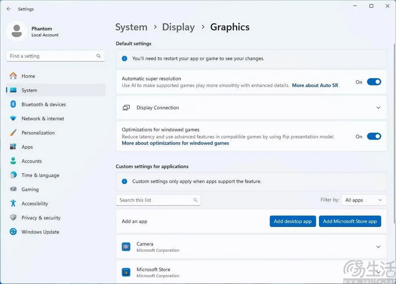Click the Personalization paintbrush icon
Screen dimensions: 396x284
pos(13,132)
